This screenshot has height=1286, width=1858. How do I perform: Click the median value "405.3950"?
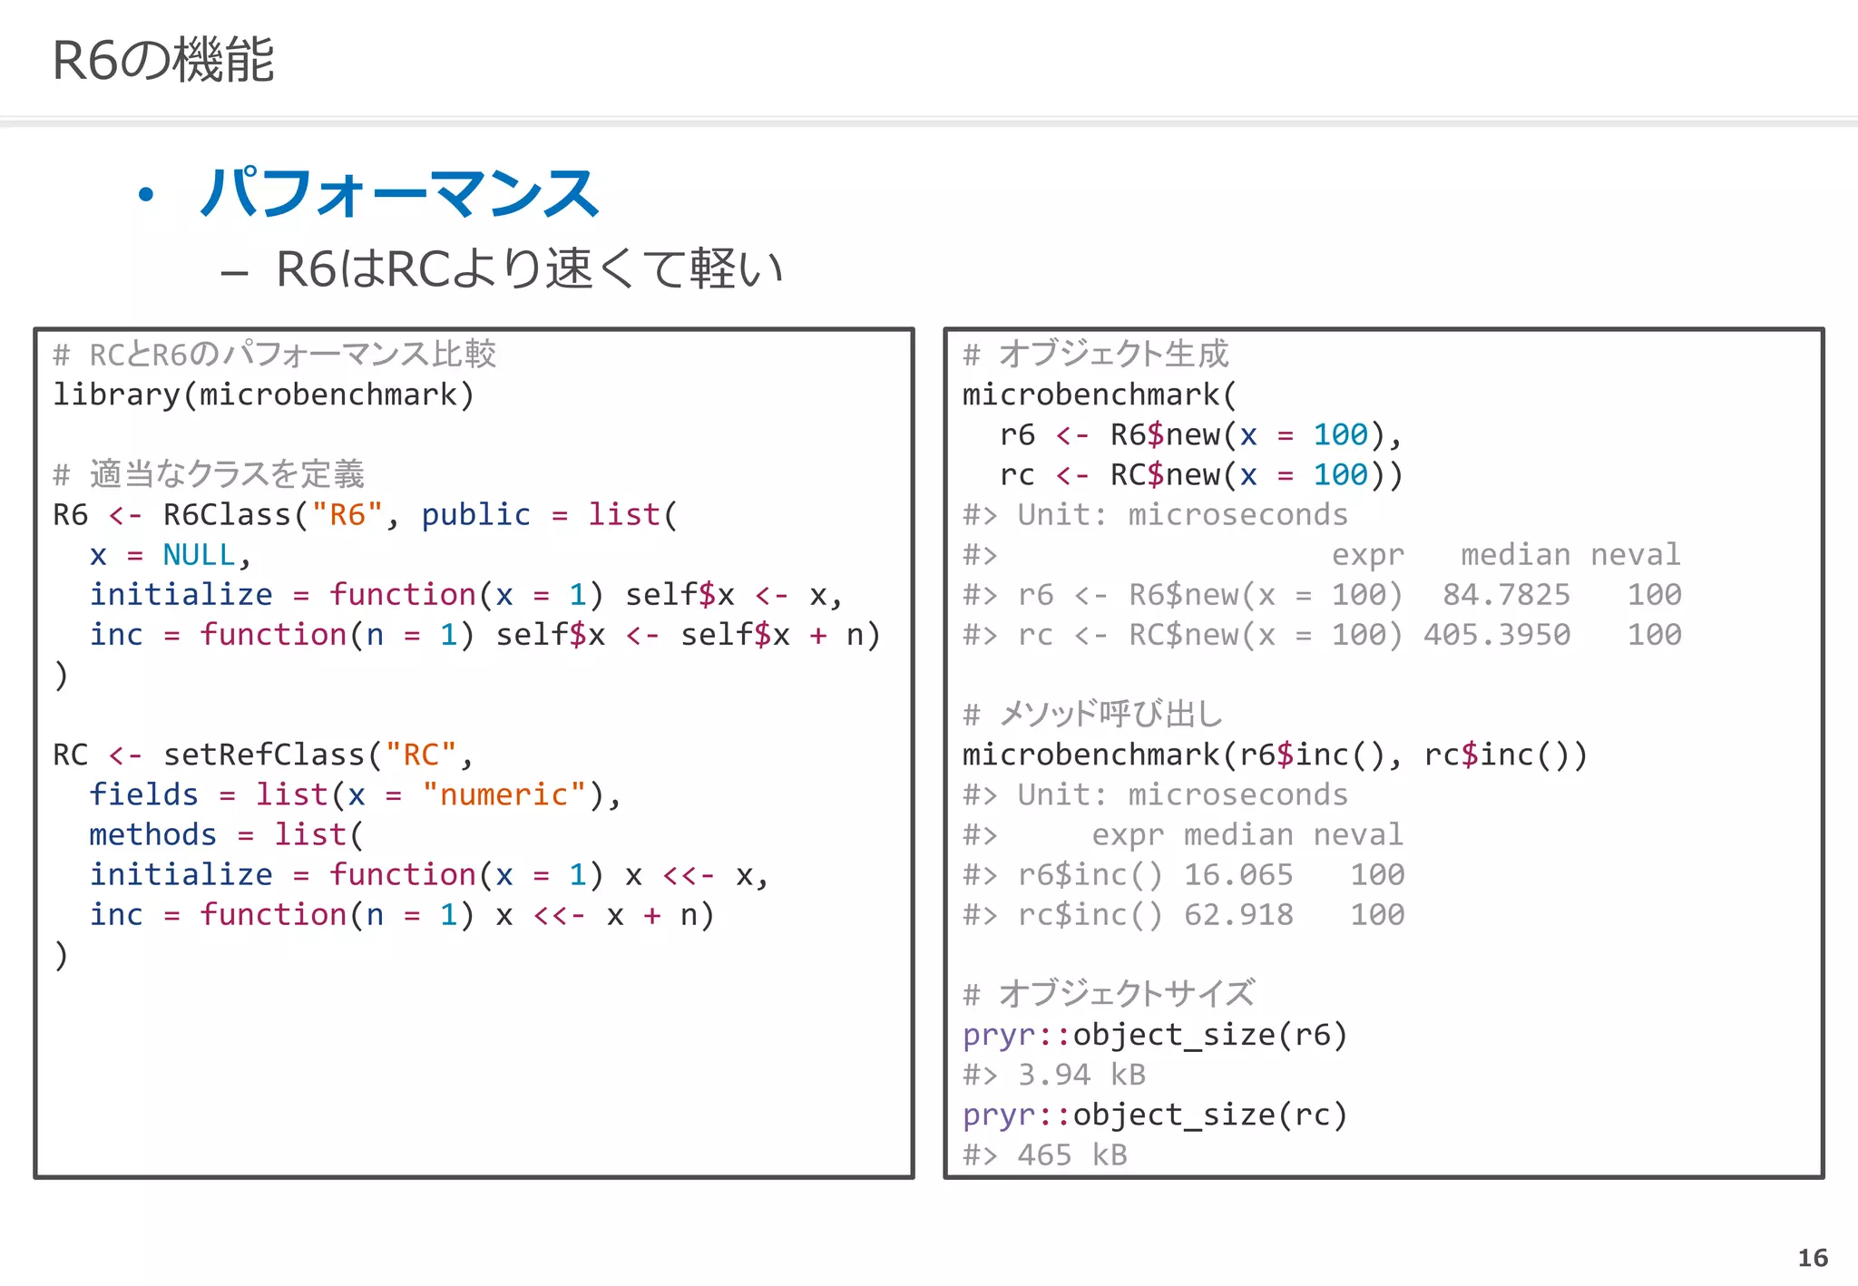pyautogui.click(x=1497, y=634)
